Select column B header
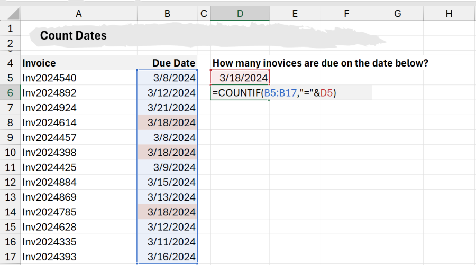The height and width of the screenshot is (265, 476). [x=167, y=14]
